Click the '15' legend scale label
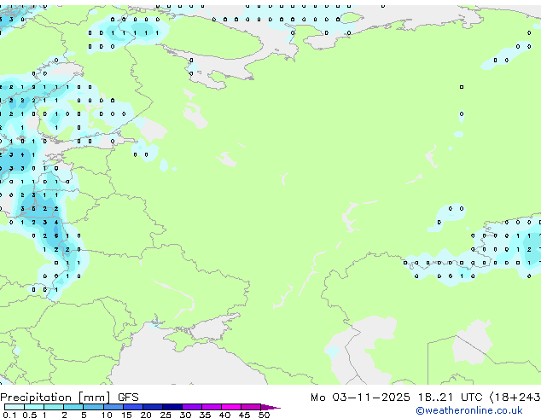 click(126, 415)
